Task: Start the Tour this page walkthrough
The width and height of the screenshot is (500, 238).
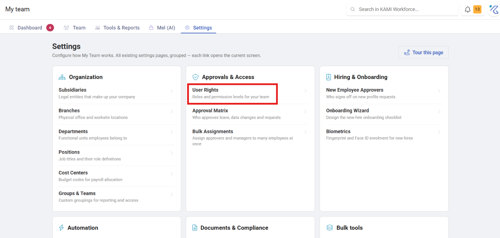Action: [424, 52]
